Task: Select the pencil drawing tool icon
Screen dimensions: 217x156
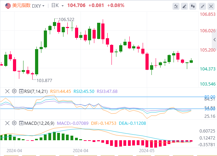Action: point(184,6)
